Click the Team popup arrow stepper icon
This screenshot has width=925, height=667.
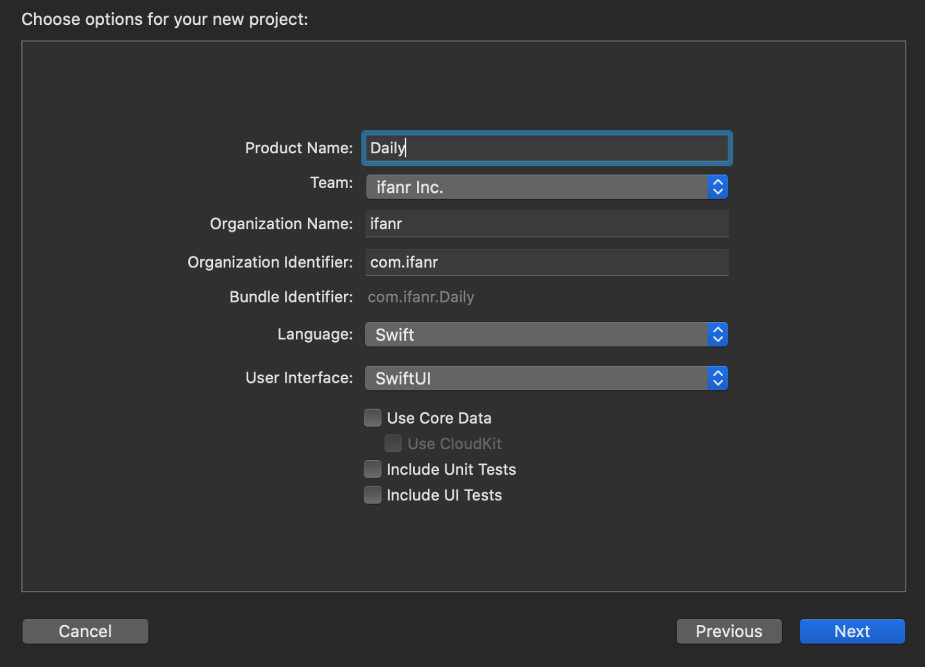click(717, 187)
